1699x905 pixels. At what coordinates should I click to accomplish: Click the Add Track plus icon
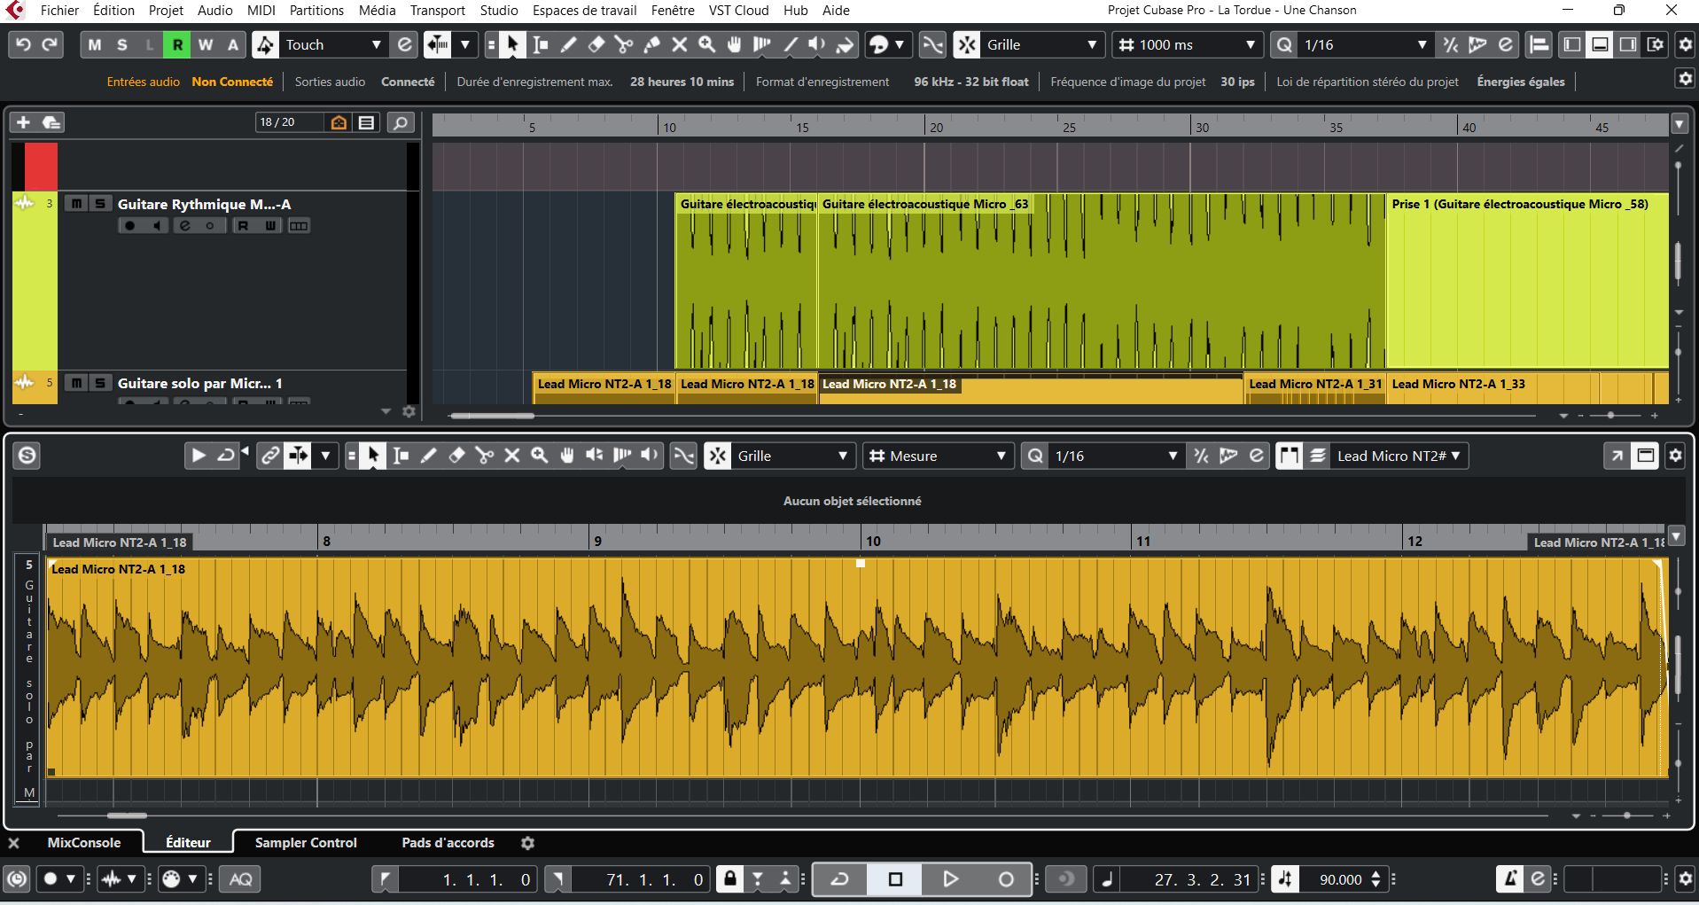[24, 122]
